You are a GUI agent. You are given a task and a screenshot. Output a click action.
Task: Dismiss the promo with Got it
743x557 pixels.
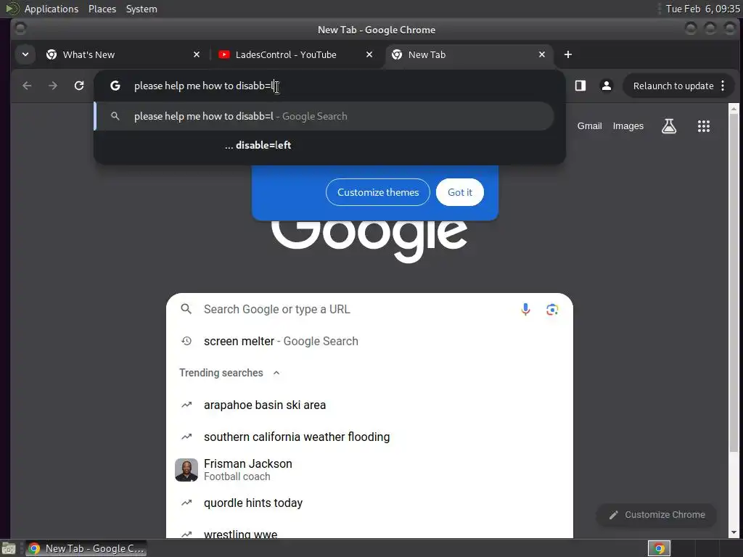pos(459,192)
